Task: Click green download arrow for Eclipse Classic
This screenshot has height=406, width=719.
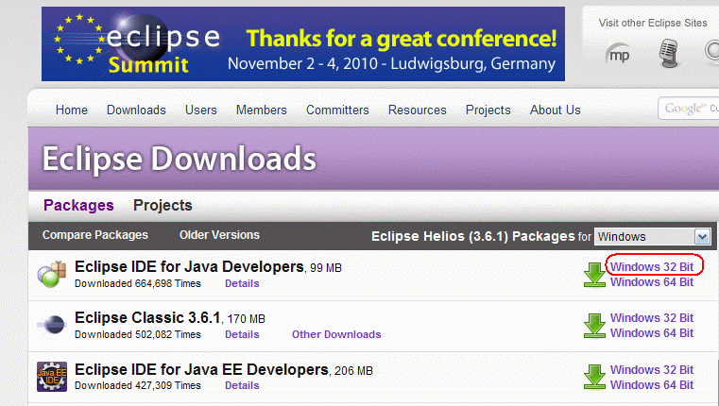Action: coord(593,325)
